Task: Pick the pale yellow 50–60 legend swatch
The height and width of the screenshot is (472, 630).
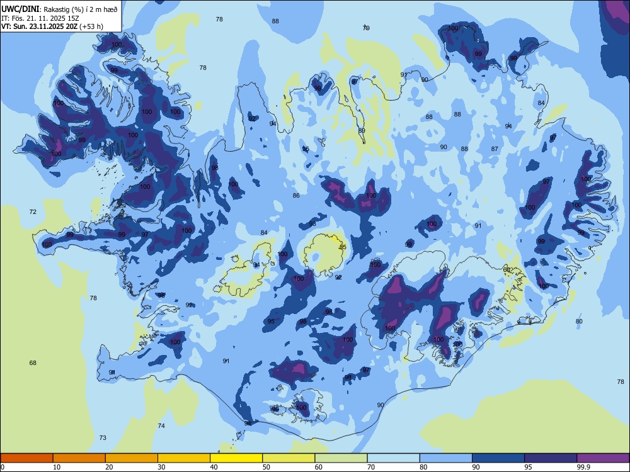Action: 289,458
